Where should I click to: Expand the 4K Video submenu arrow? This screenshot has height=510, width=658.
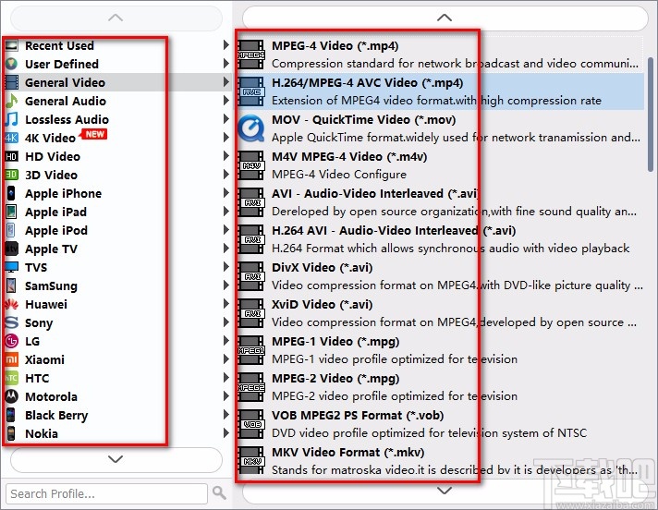tap(226, 137)
